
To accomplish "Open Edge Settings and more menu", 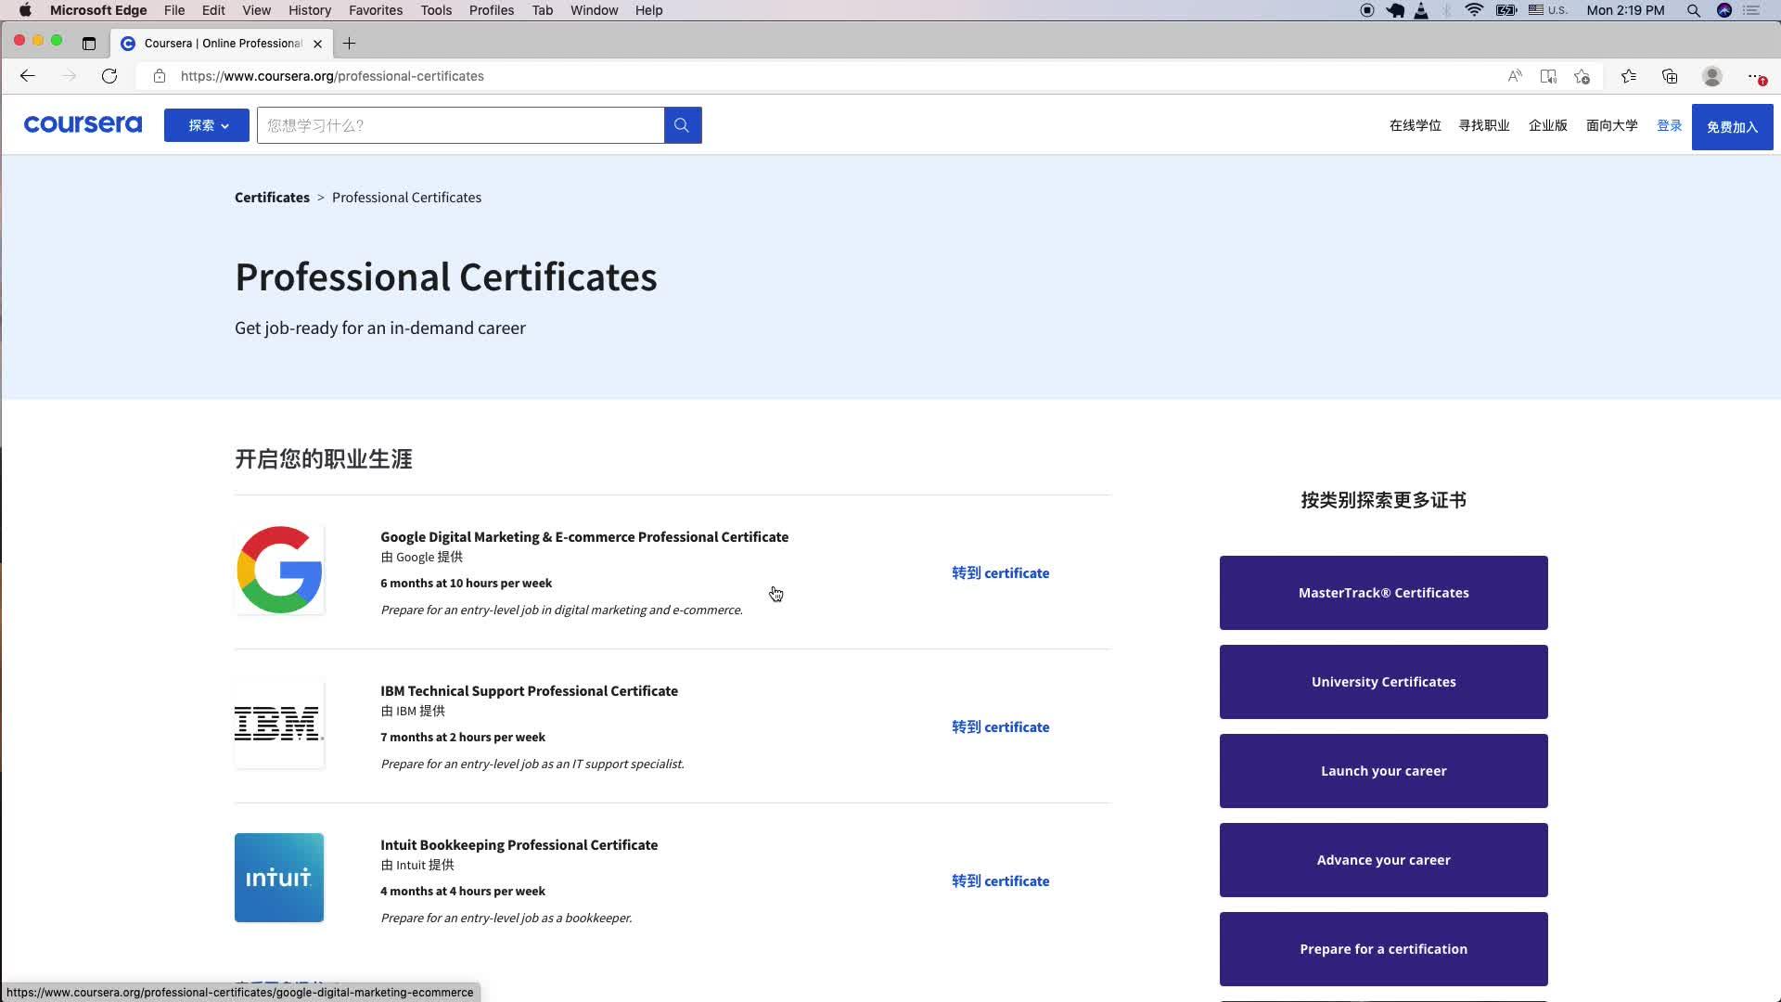I will (x=1755, y=76).
